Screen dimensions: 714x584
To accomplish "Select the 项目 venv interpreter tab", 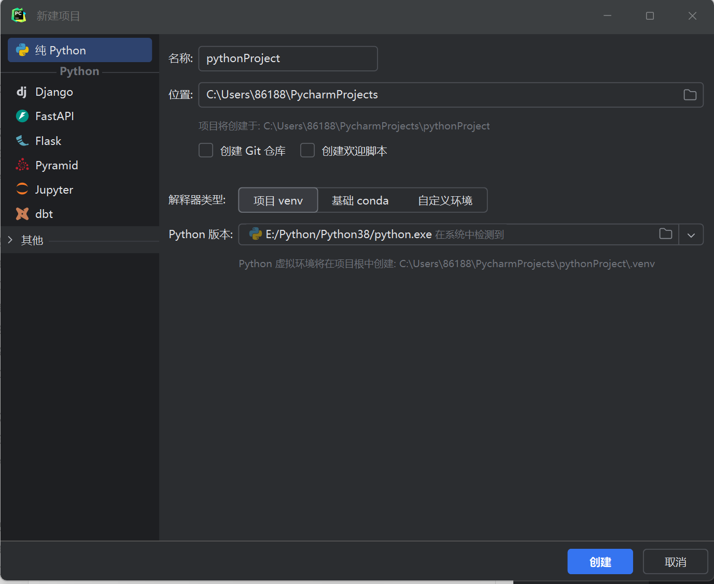I will [x=278, y=200].
